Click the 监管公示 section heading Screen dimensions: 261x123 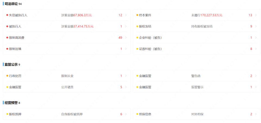(11, 64)
